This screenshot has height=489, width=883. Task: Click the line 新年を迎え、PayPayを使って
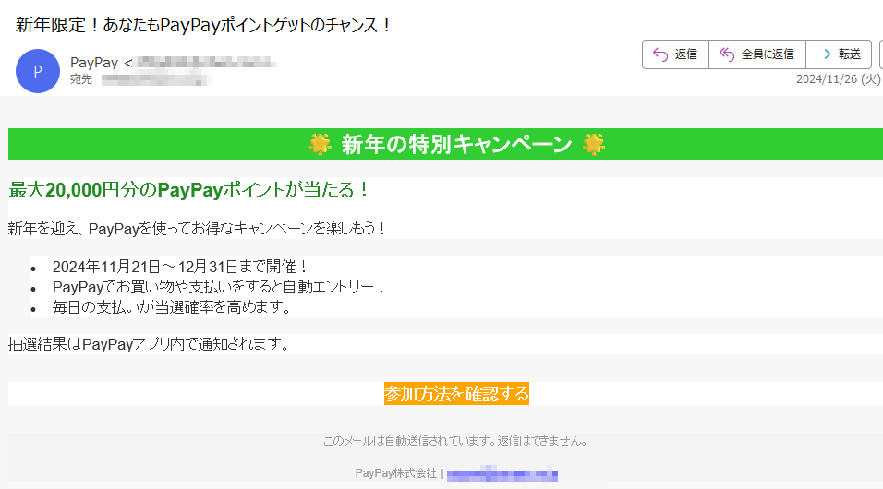tap(197, 229)
